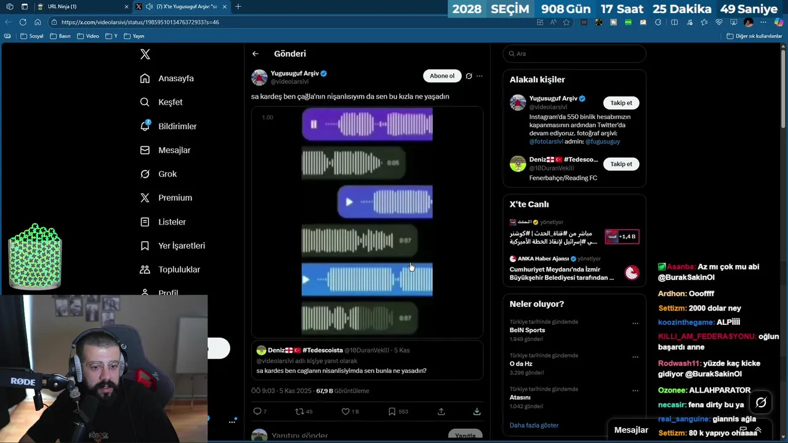The image size is (788, 443).
Task: Open more options for O da Hz trend
Action: (x=635, y=357)
